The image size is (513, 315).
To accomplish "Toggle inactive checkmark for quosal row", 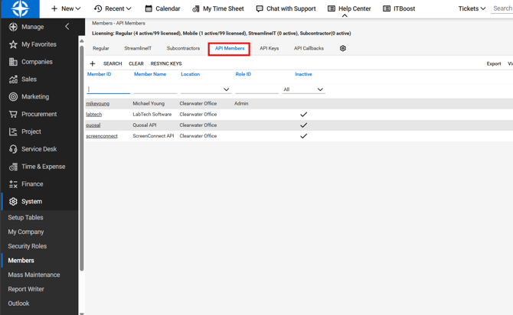I will [x=303, y=125].
